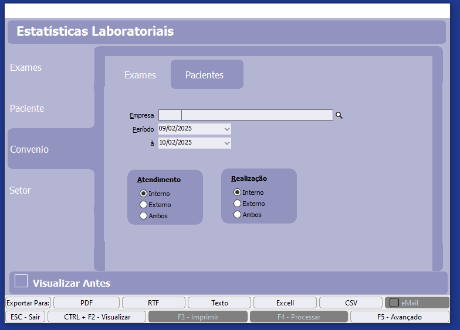Click F5 - Avançado button
Screen dimensions: 460x330
400,317
